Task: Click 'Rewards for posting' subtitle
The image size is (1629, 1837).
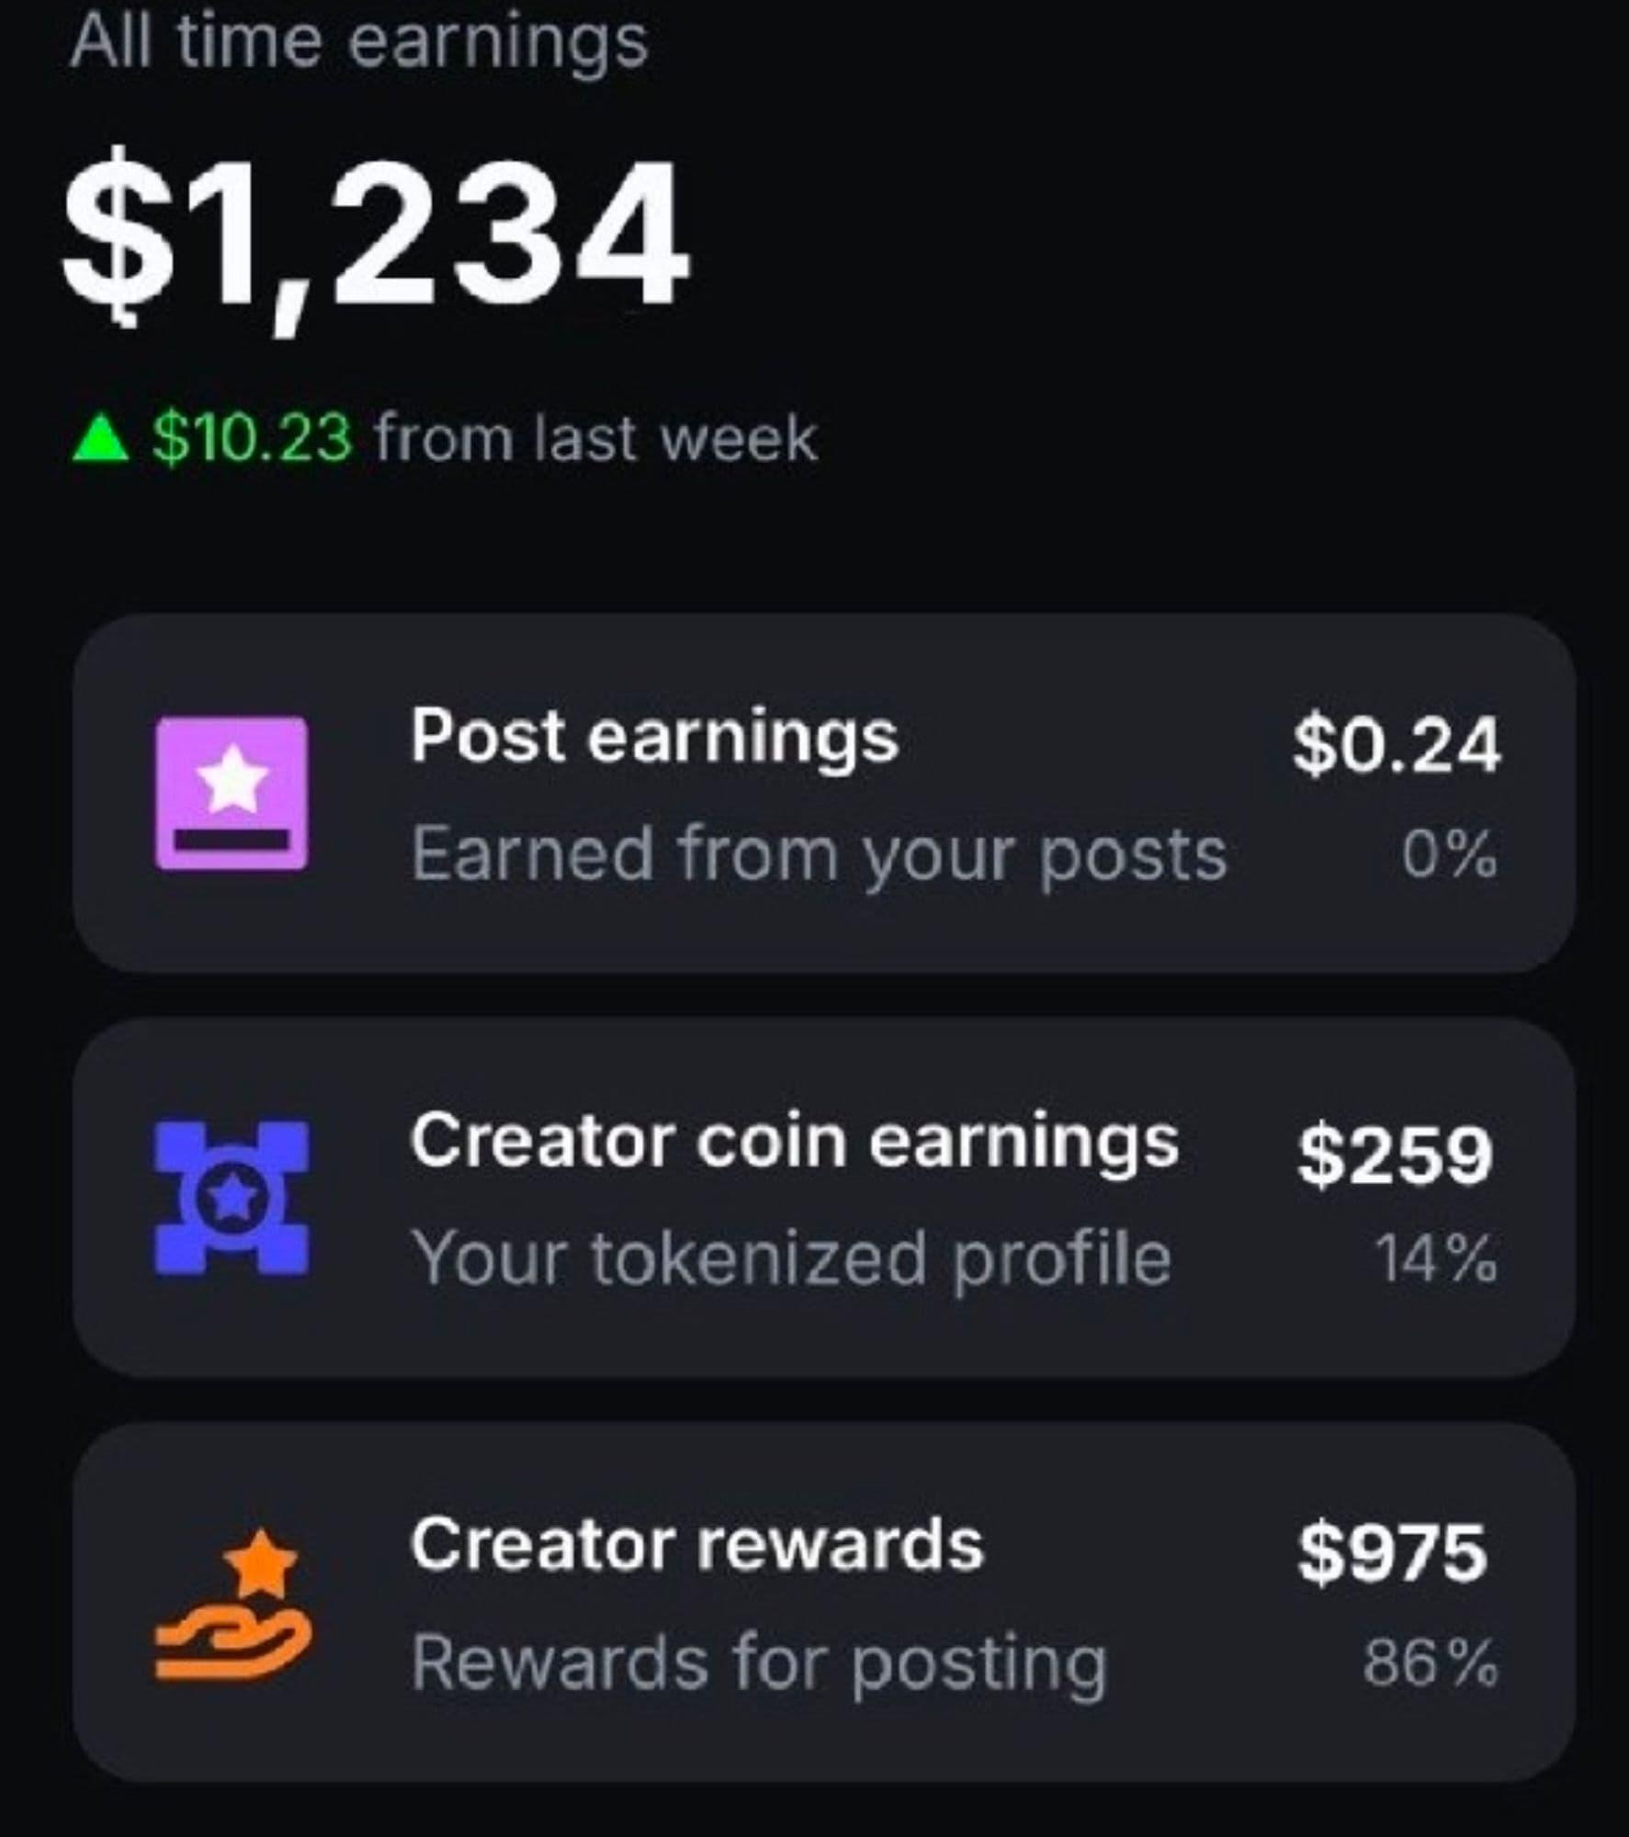Action: pyautogui.click(x=759, y=1662)
